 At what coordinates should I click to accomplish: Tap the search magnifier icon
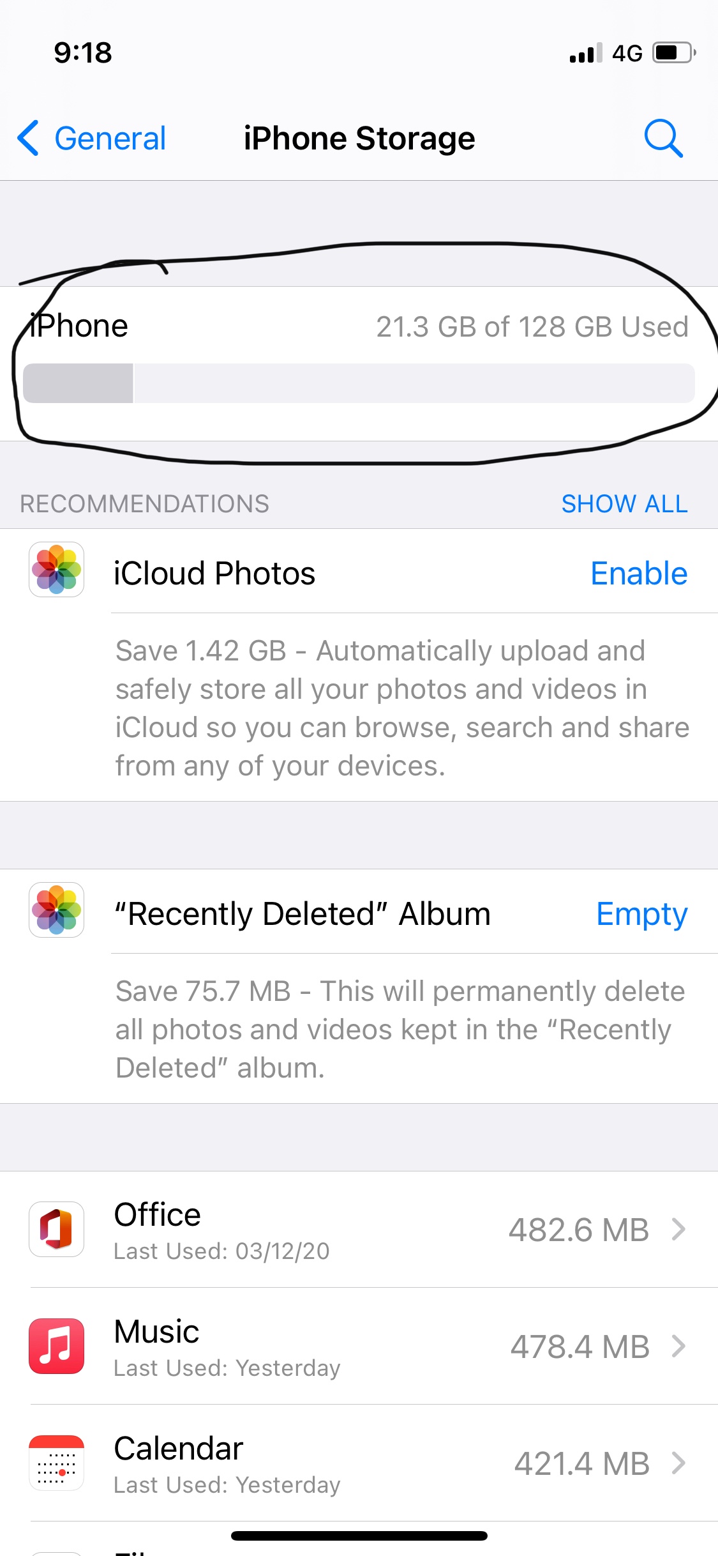[663, 138]
